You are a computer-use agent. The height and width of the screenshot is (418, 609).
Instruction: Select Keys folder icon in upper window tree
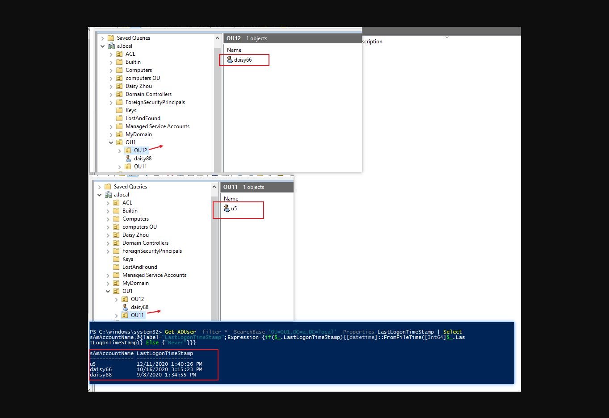(119, 110)
